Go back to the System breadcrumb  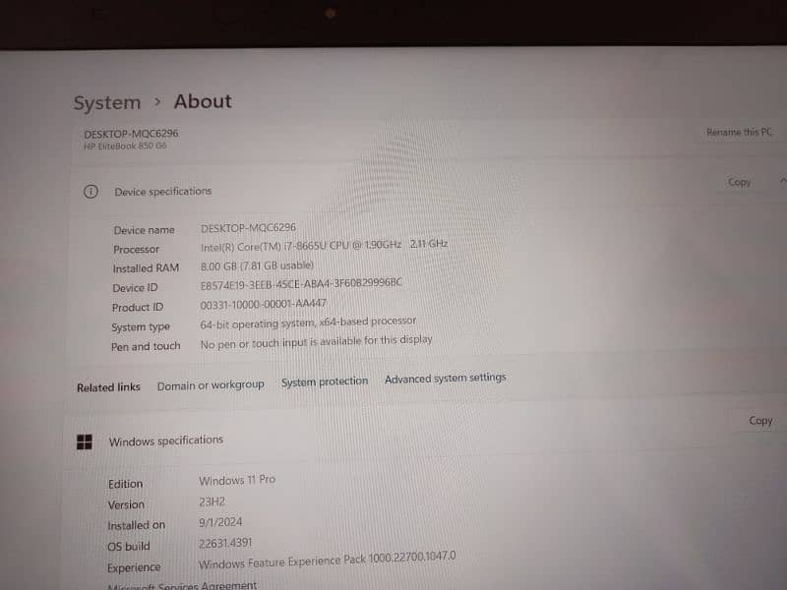coord(107,103)
